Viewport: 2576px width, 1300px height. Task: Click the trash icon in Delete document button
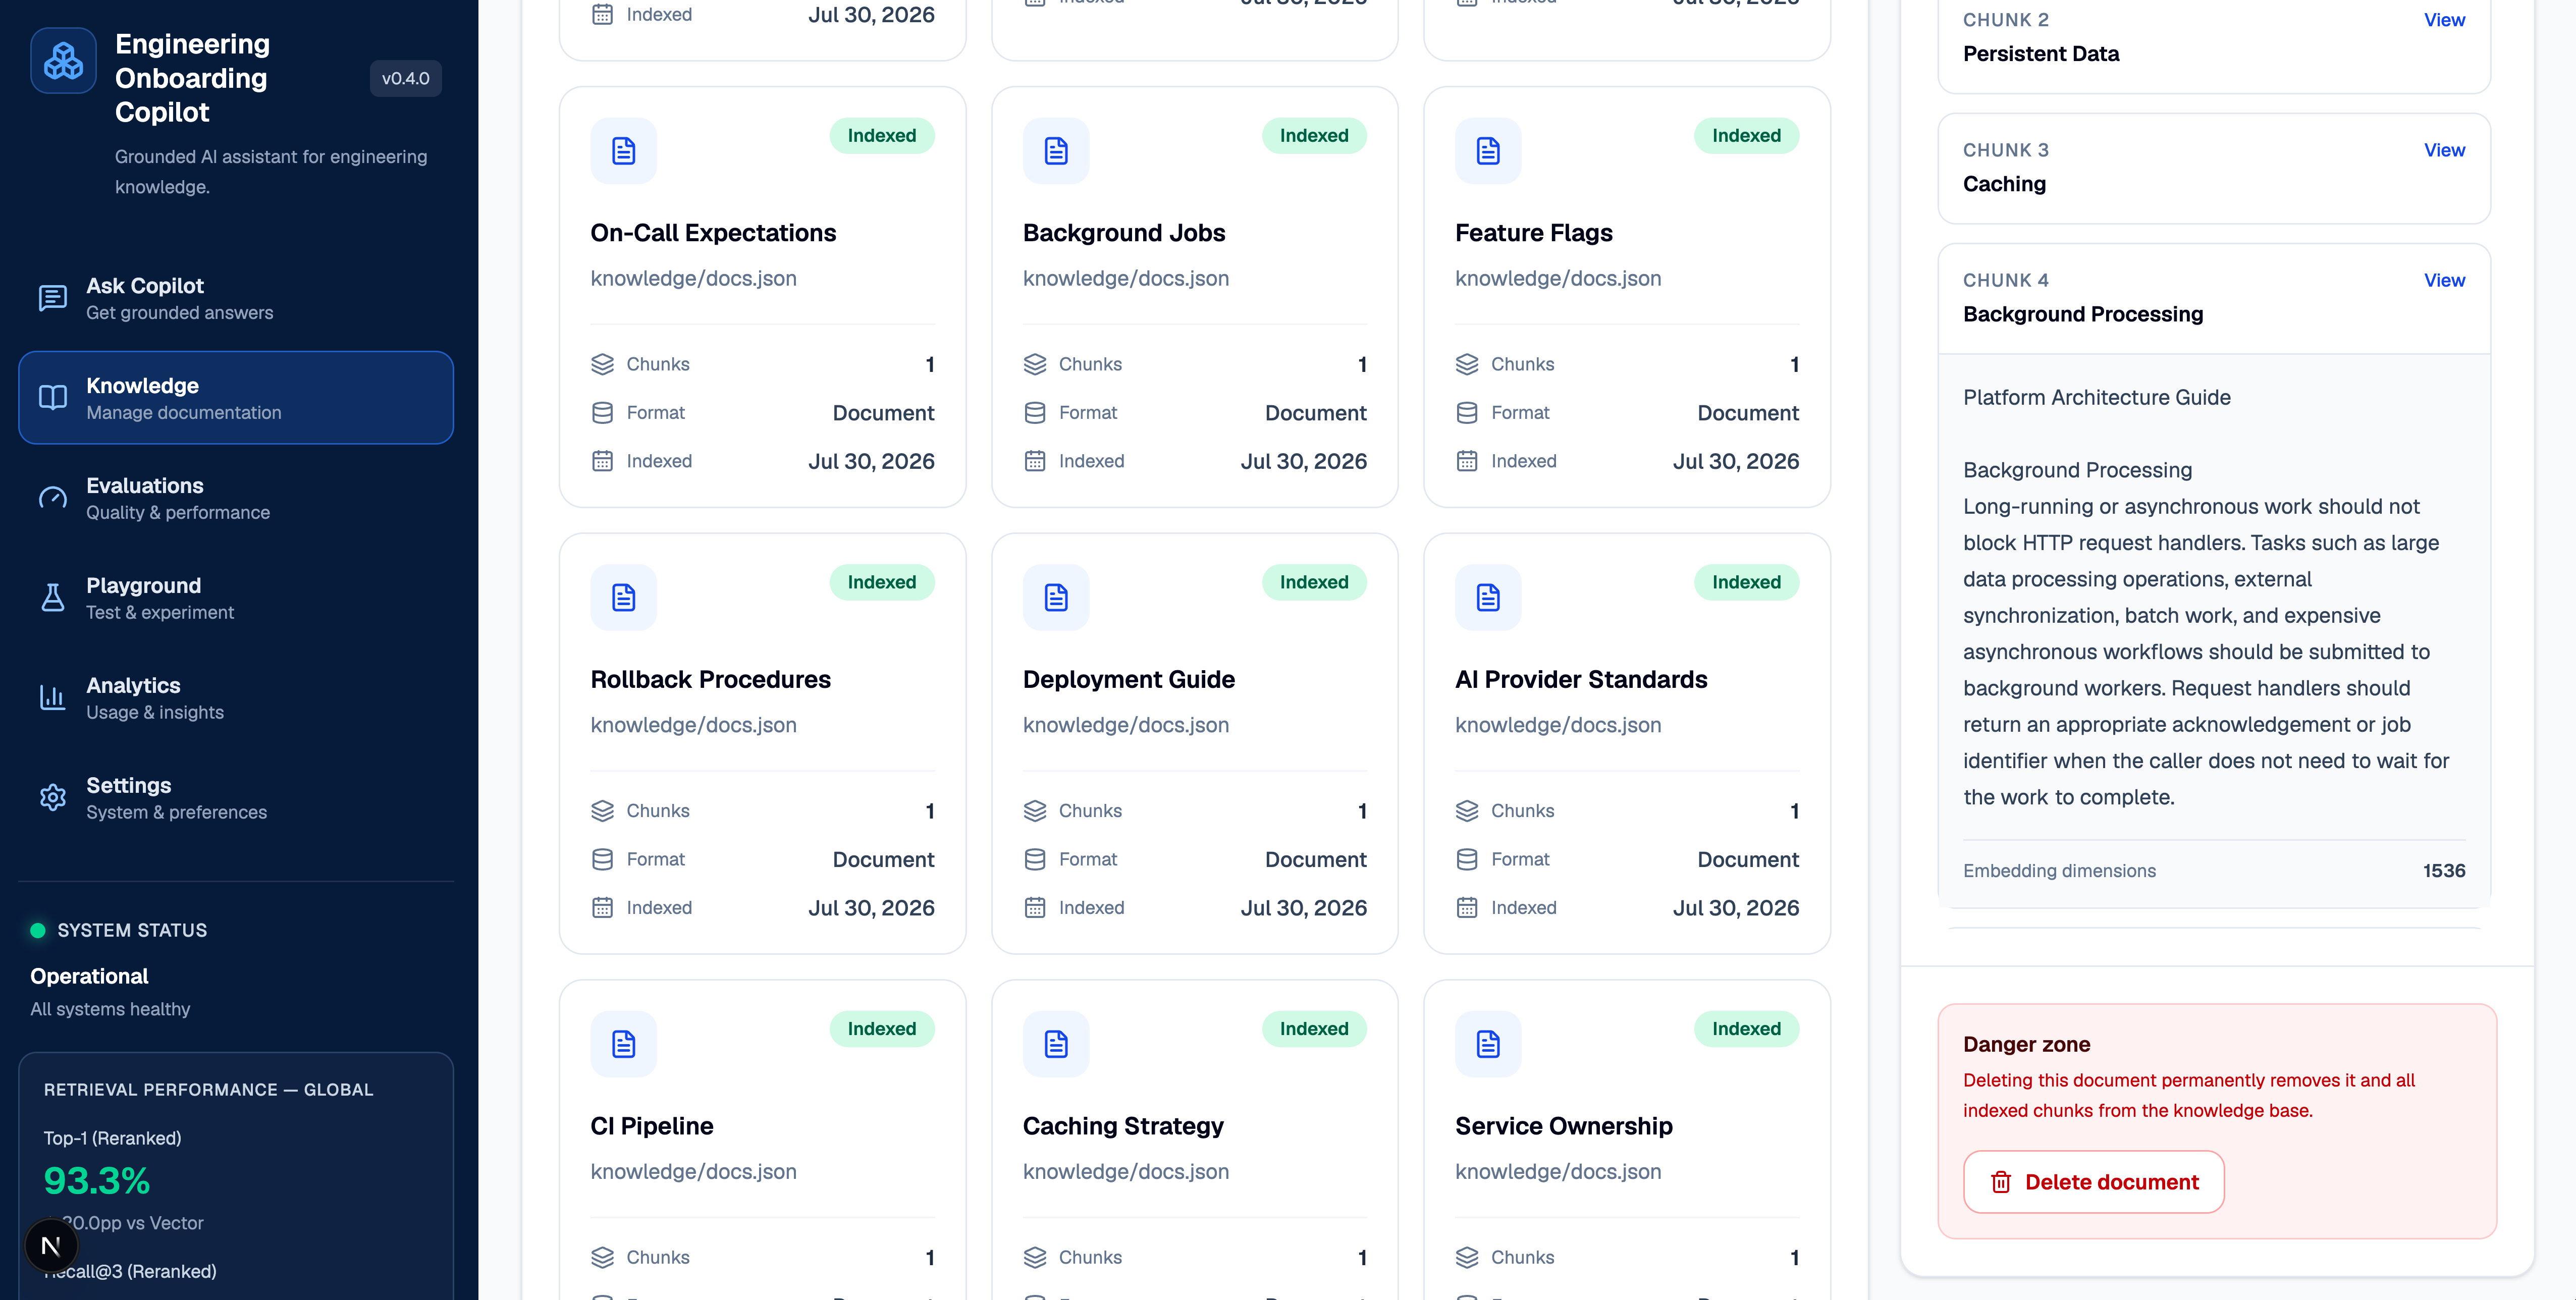tap(2001, 1182)
